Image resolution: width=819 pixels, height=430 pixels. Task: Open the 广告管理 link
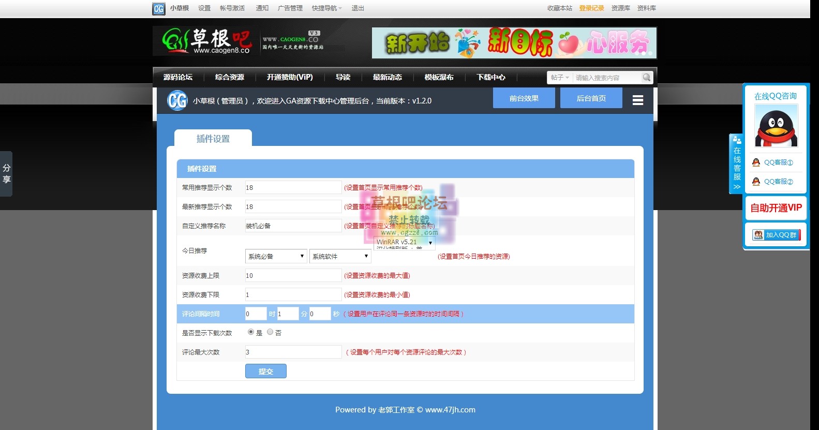tap(290, 8)
